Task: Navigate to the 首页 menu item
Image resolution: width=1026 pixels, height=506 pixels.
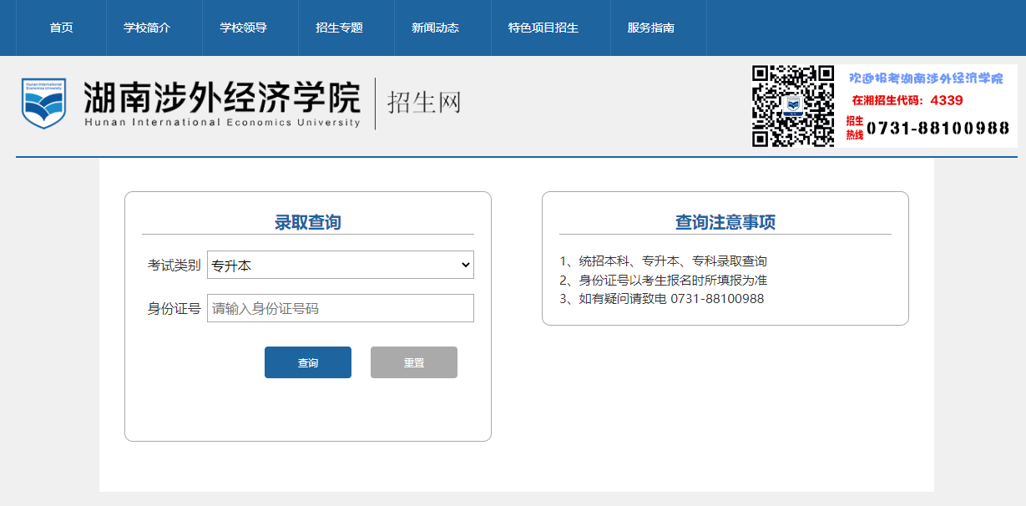Action: pyautogui.click(x=59, y=28)
